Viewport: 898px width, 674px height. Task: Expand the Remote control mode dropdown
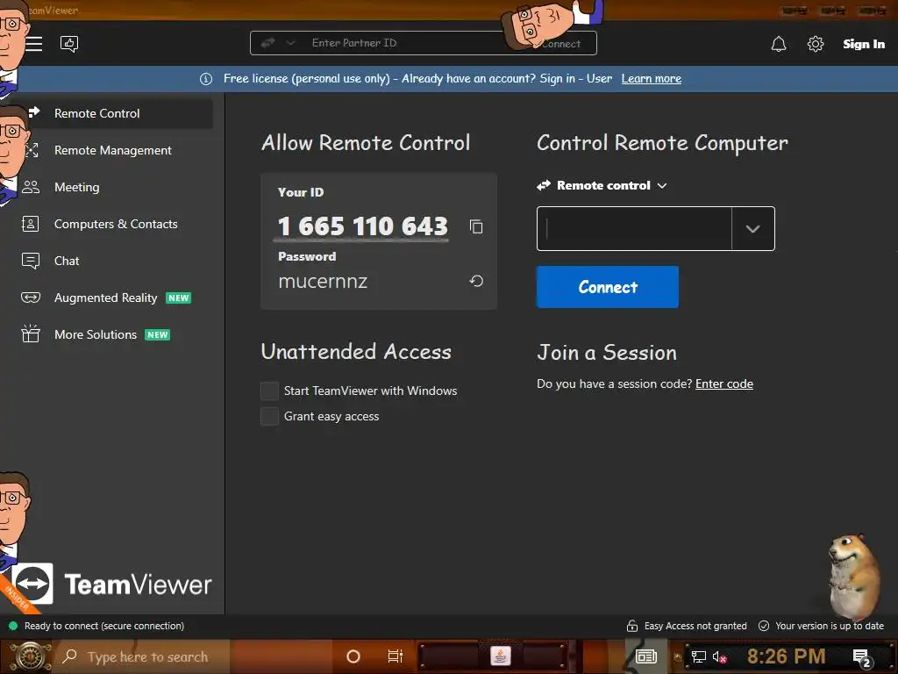pos(602,186)
